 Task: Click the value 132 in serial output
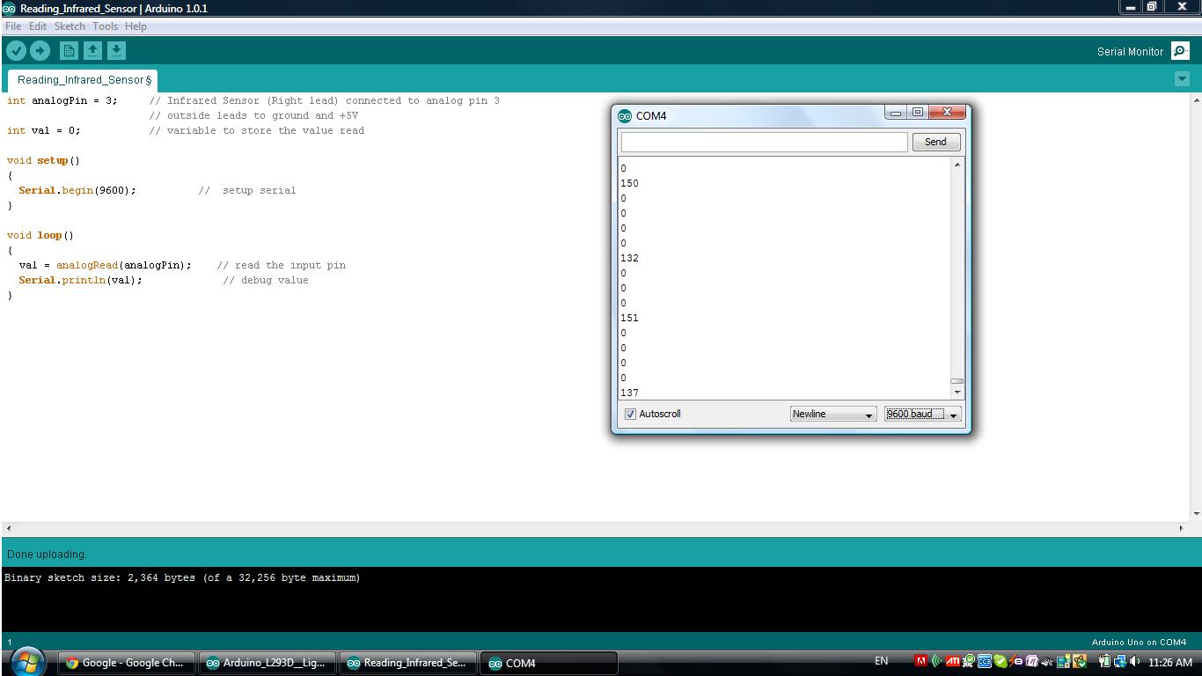(629, 258)
